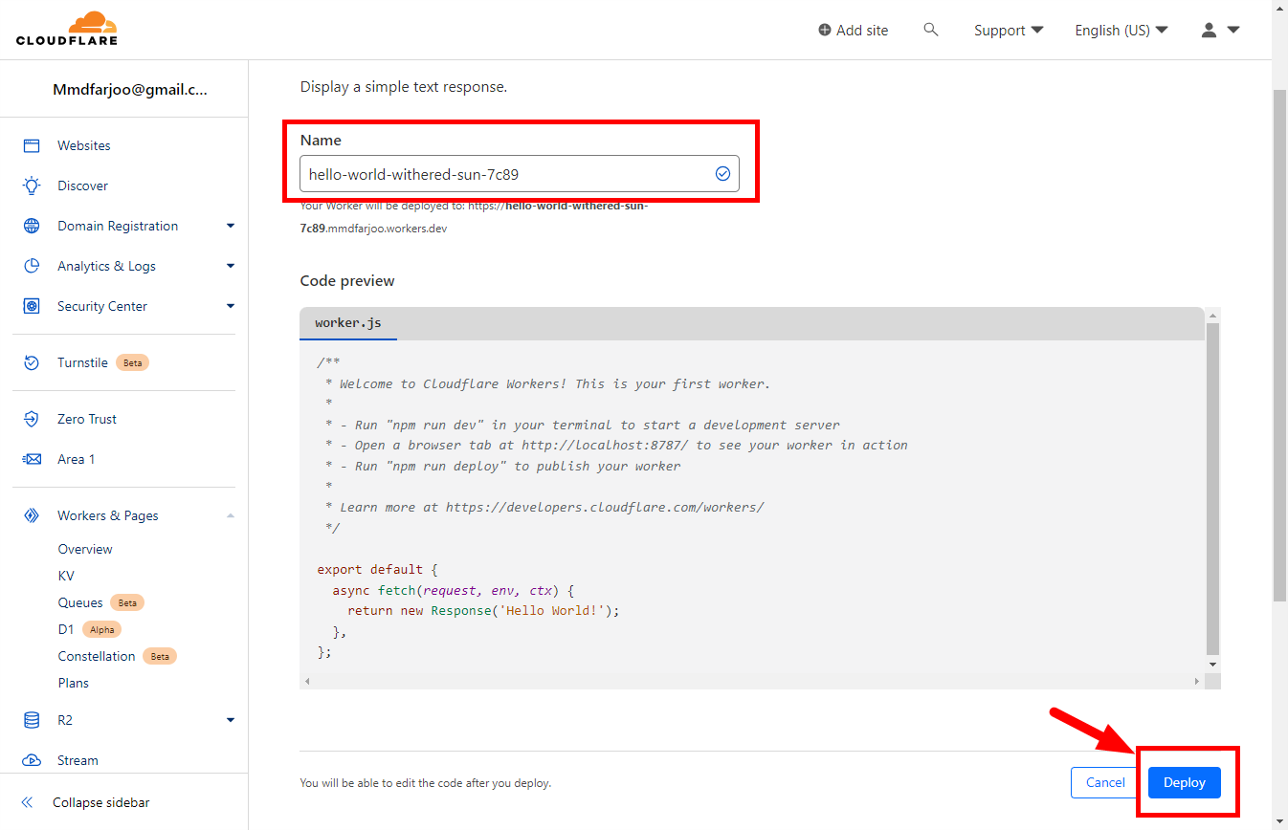Expand Analytics & Logs submenu arrow
The height and width of the screenshot is (830, 1288).
coord(231,266)
